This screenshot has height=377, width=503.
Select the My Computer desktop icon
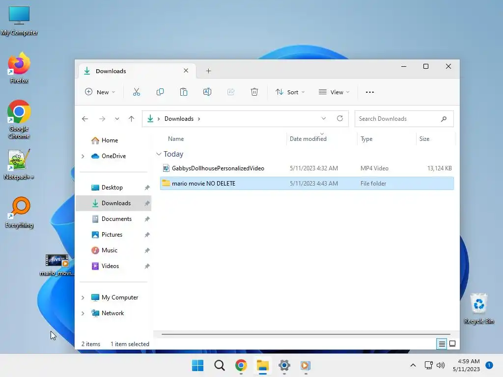click(x=19, y=20)
